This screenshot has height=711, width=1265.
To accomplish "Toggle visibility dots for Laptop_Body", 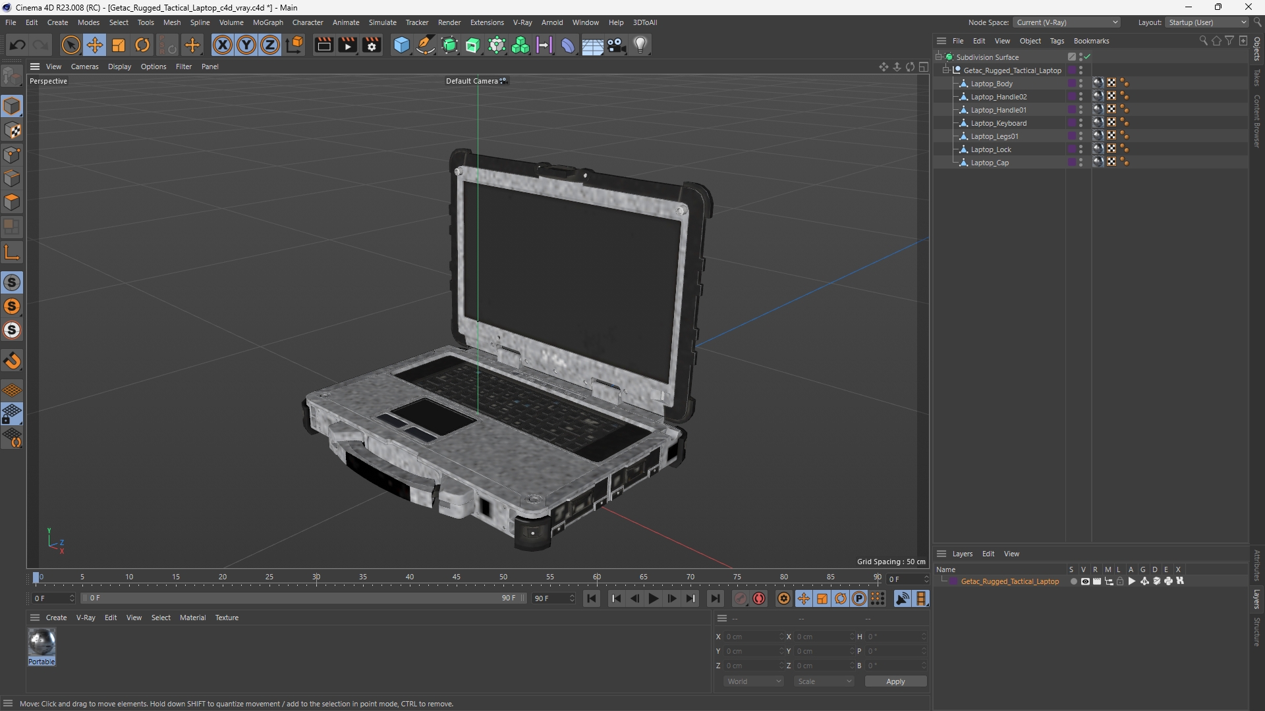I will (1081, 84).
